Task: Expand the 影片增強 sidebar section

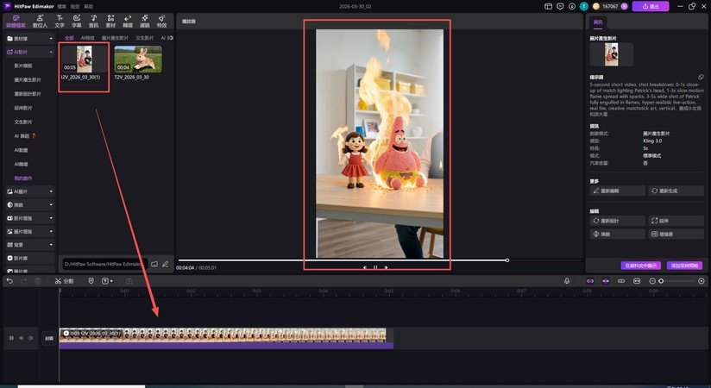Action: pos(28,218)
